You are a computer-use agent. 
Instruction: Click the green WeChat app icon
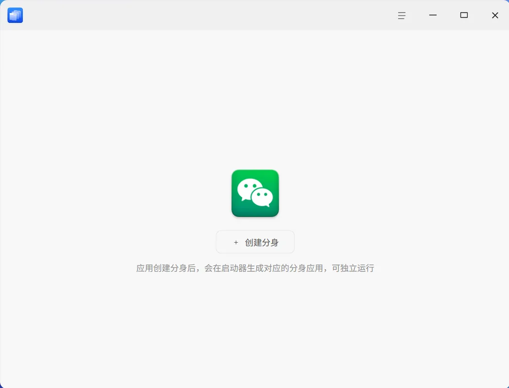[x=255, y=193]
